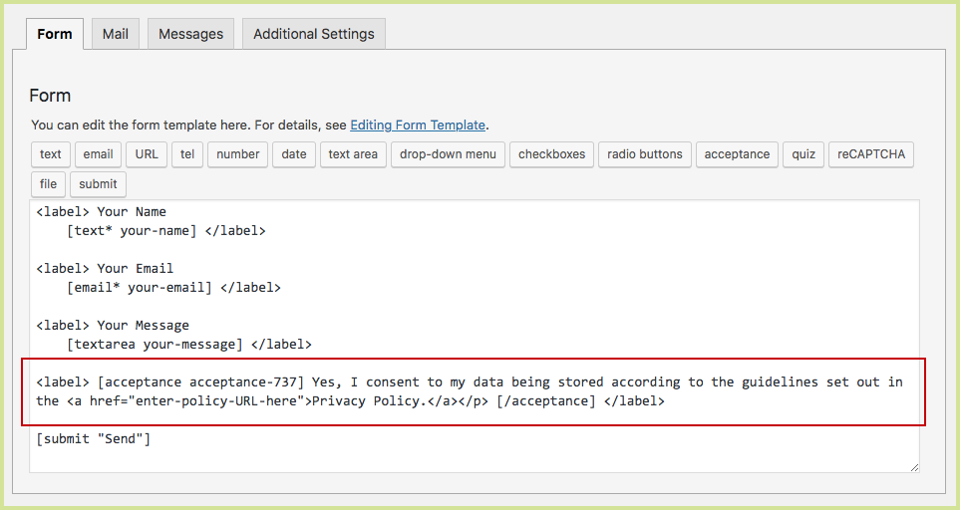Add a drop-down menu tag
The height and width of the screenshot is (510, 960).
[x=448, y=154]
